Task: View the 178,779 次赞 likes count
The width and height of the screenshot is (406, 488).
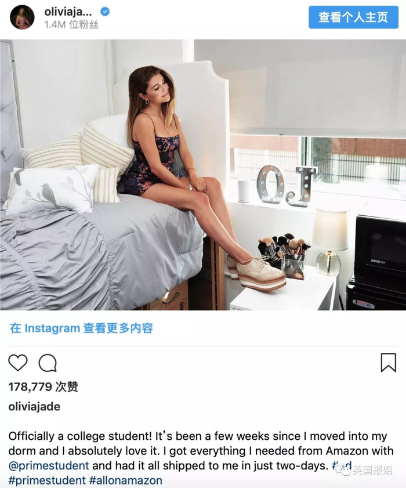Action: [43, 387]
